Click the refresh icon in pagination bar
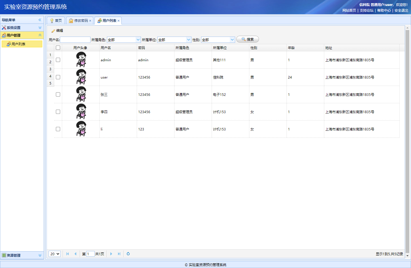Screen dimensions: 411x268 point(128,254)
